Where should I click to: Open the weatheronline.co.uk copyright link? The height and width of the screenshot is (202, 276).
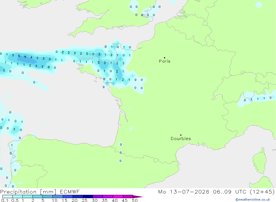click(x=253, y=200)
